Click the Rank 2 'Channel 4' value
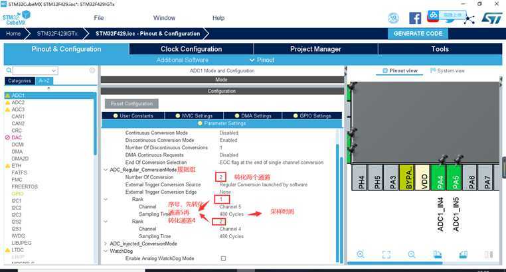506x272 pixels. 230,229
